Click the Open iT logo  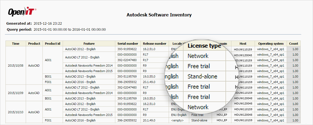coord(22,12)
